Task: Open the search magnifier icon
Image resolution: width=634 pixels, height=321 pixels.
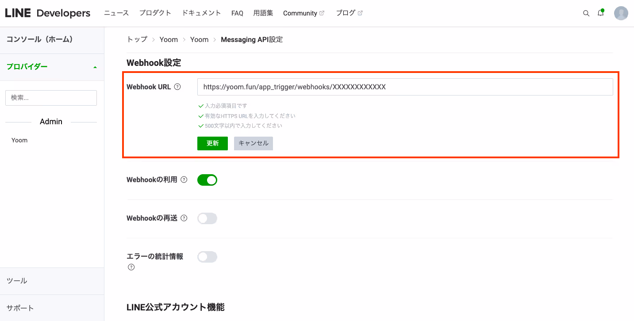Action: point(586,13)
